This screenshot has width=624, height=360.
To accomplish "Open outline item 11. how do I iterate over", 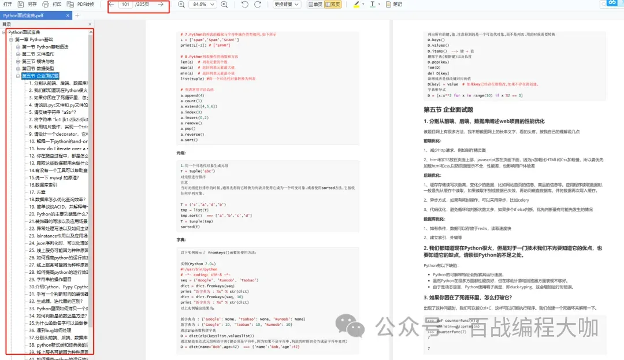I will point(58,149).
